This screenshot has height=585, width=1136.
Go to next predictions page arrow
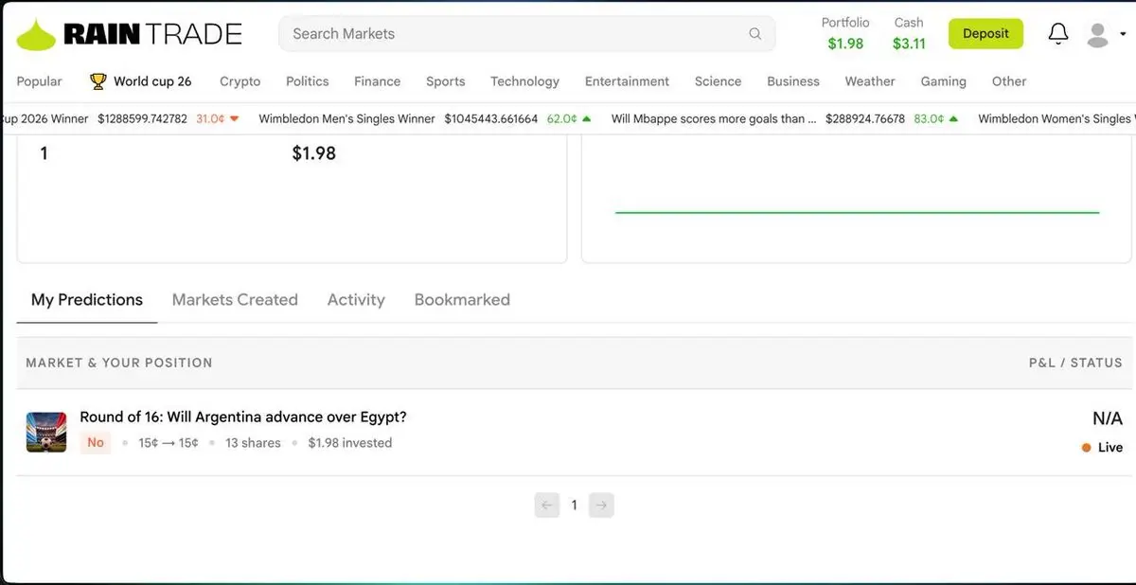coord(601,505)
